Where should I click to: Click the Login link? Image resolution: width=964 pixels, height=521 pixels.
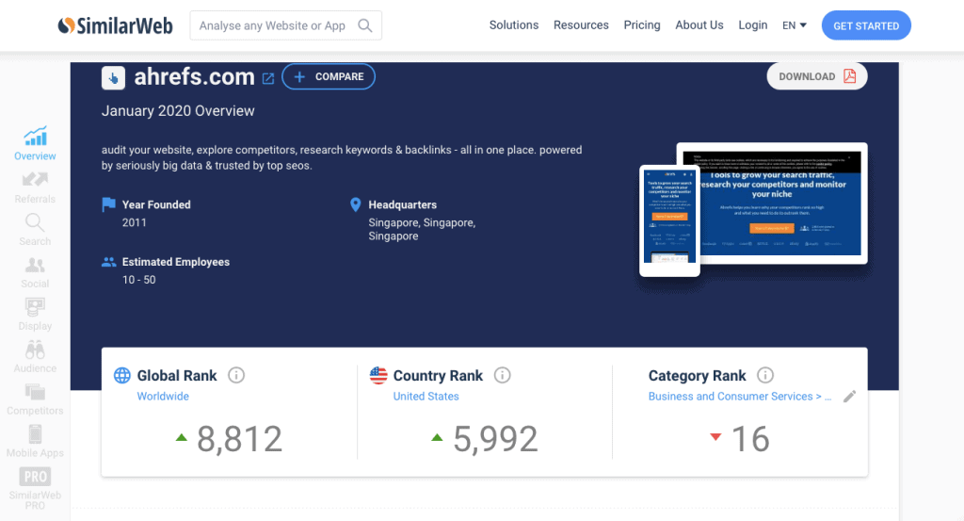click(752, 25)
